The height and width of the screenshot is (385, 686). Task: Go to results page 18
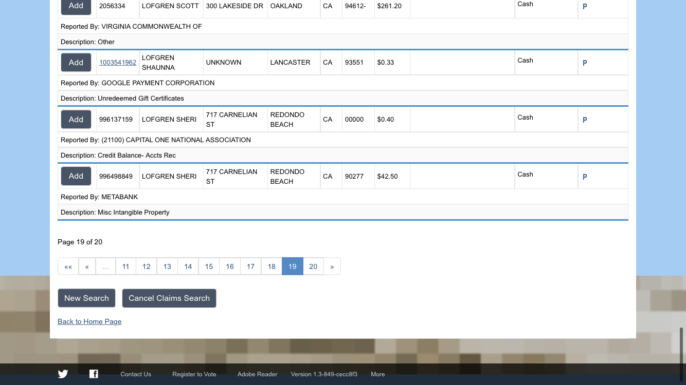(x=272, y=266)
